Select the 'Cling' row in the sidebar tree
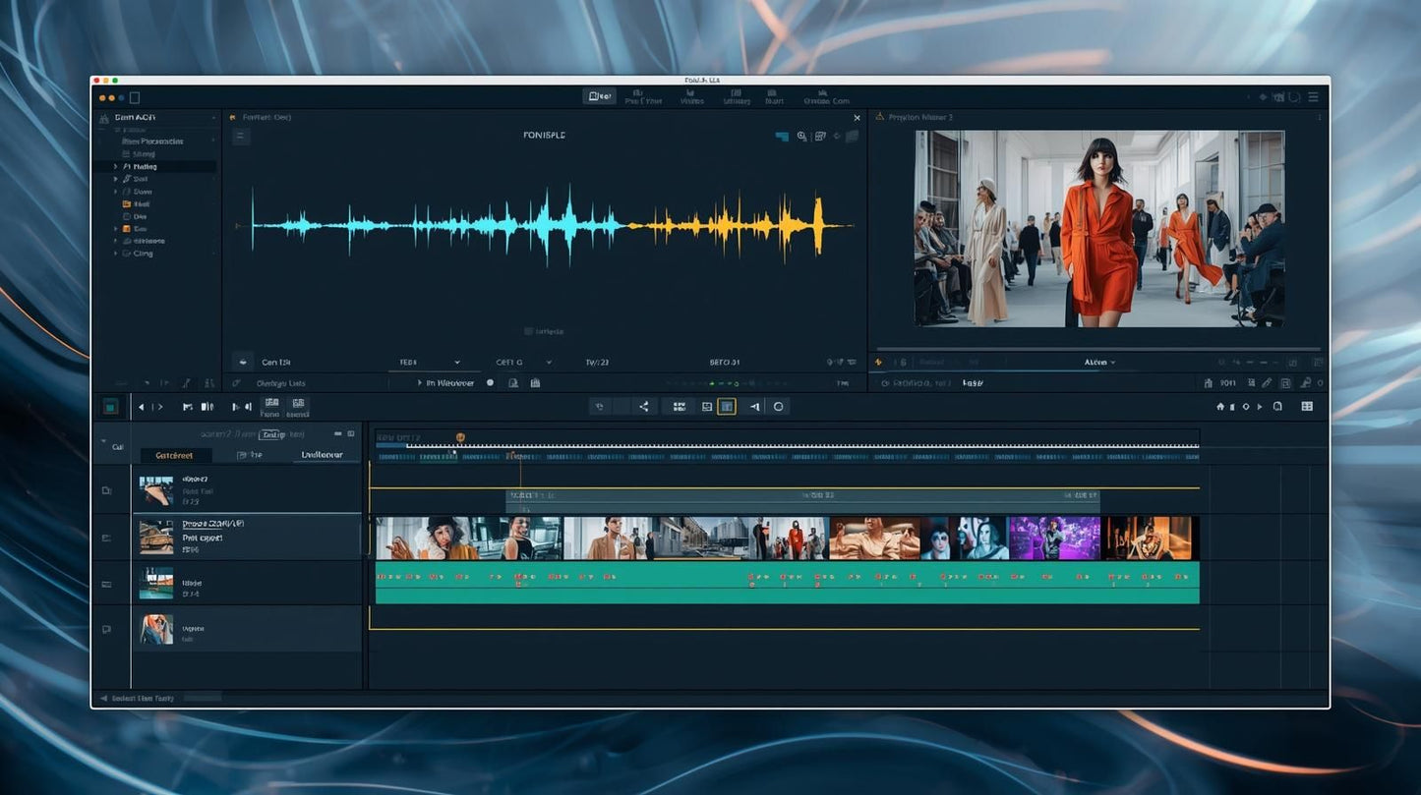The height and width of the screenshot is (795, 1421). [x=155, y=254]
